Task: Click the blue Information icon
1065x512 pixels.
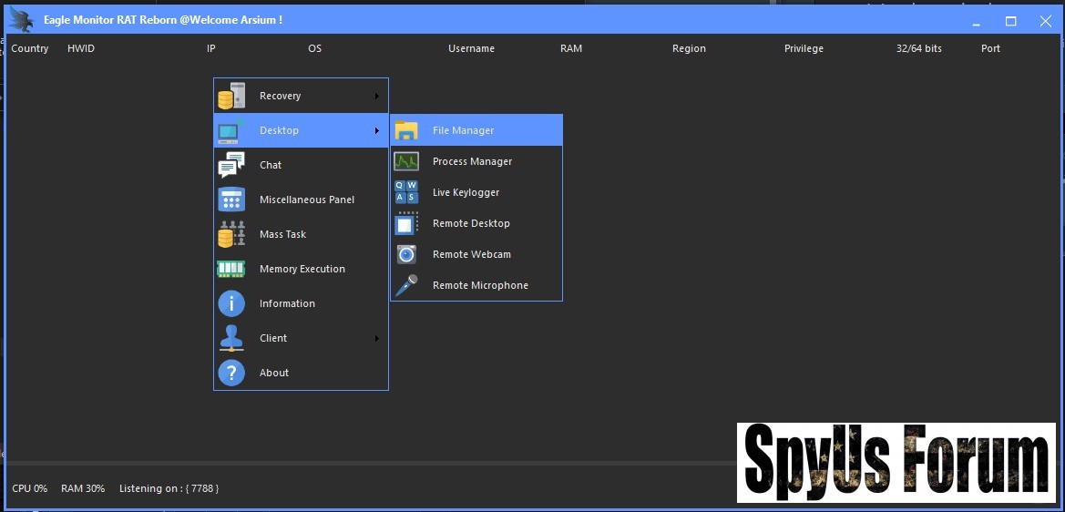Action: [x=231, y=303]
